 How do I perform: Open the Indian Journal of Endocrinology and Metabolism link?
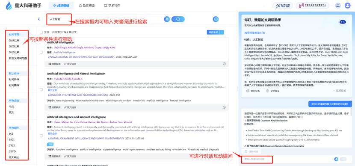click(x=81, y=57)
